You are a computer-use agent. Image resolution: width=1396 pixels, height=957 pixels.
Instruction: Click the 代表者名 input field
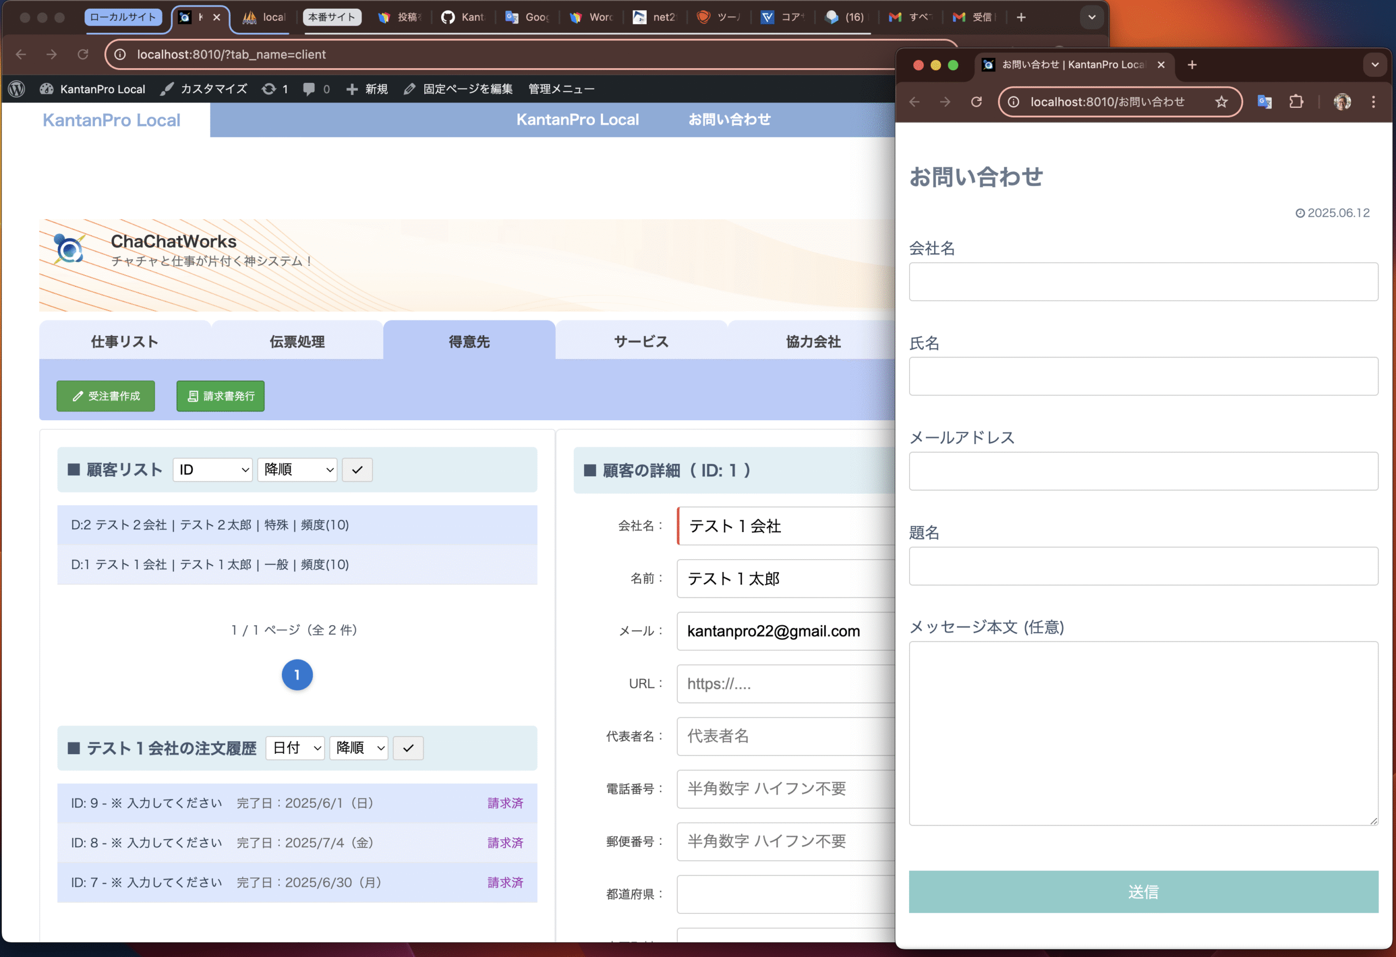coord(786,736)
